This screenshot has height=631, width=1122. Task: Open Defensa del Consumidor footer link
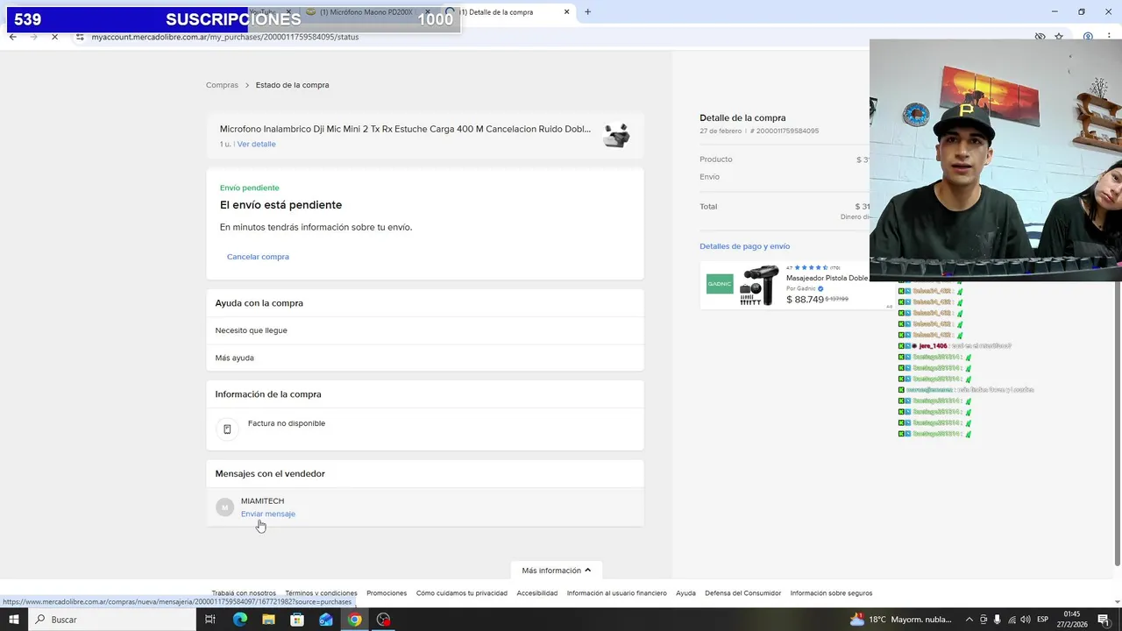tap(743, 593)
